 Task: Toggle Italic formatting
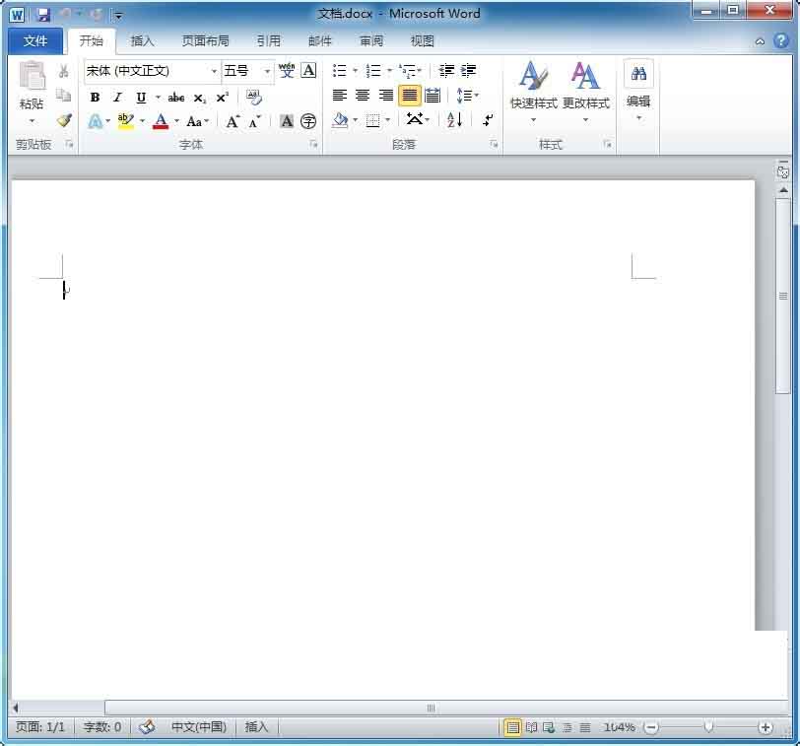pyautogui.click(x=117, y=98)
